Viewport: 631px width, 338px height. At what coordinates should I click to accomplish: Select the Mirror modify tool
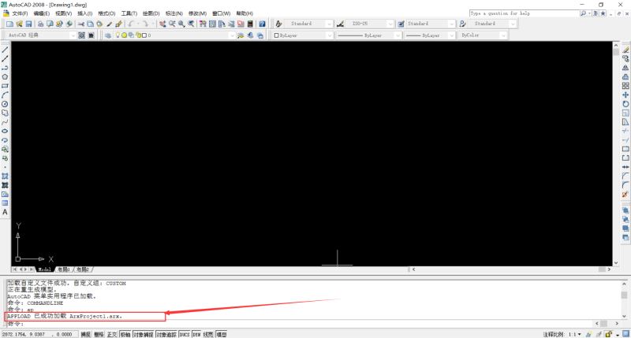coord(625,68)
